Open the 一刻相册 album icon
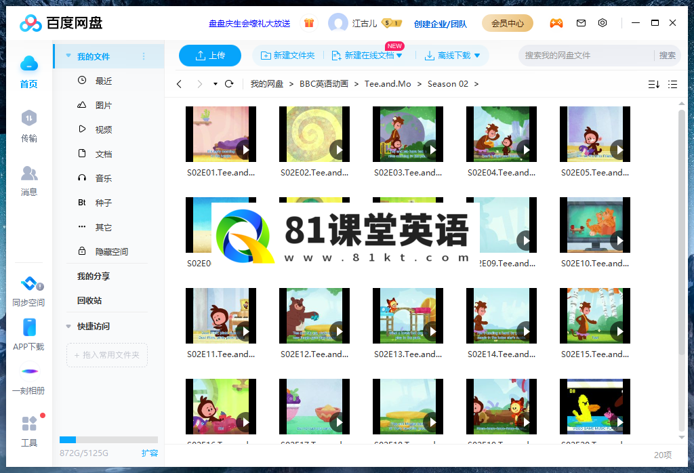Image resolution: width=694 pixels, height=473 pixels. coord(29,371)
